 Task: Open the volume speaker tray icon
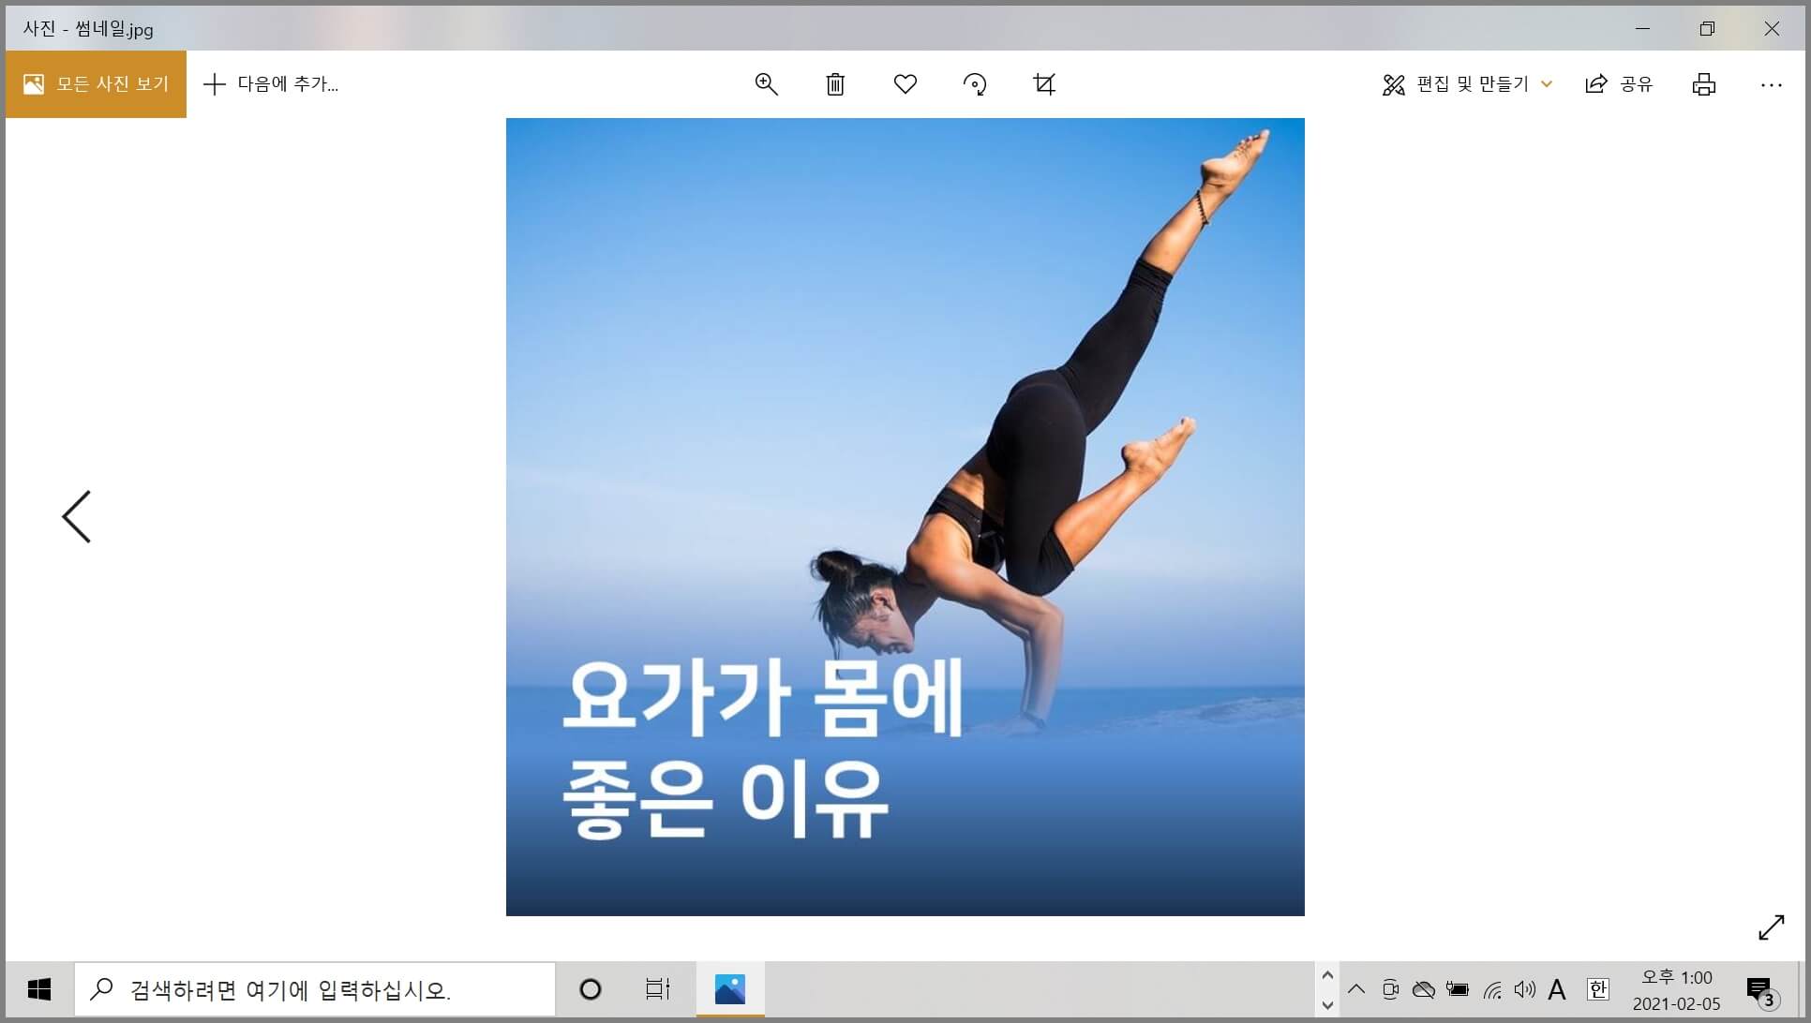coord(1524,989)
